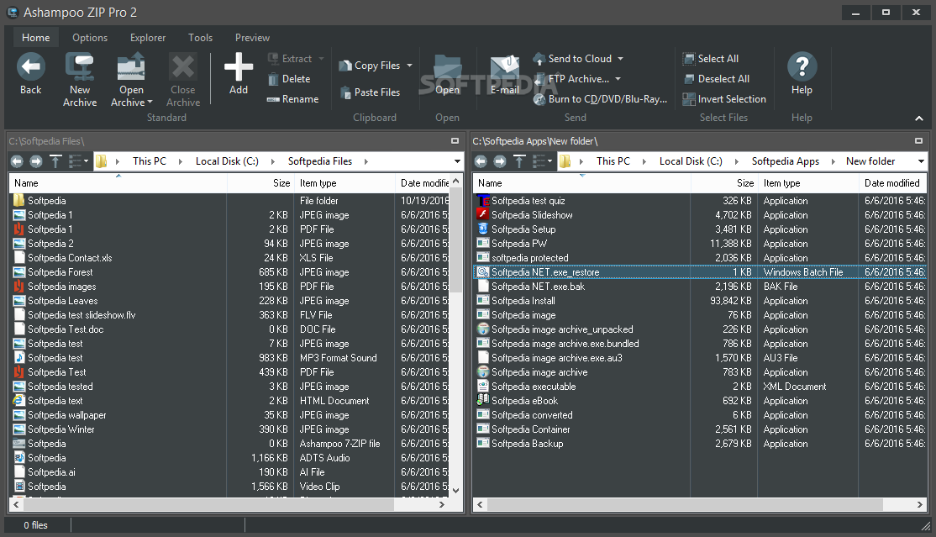Viewport: 936px width, 537px height.
Task: Select Softpedia NET.exe_restore batch file
Action: pos(700,272)
